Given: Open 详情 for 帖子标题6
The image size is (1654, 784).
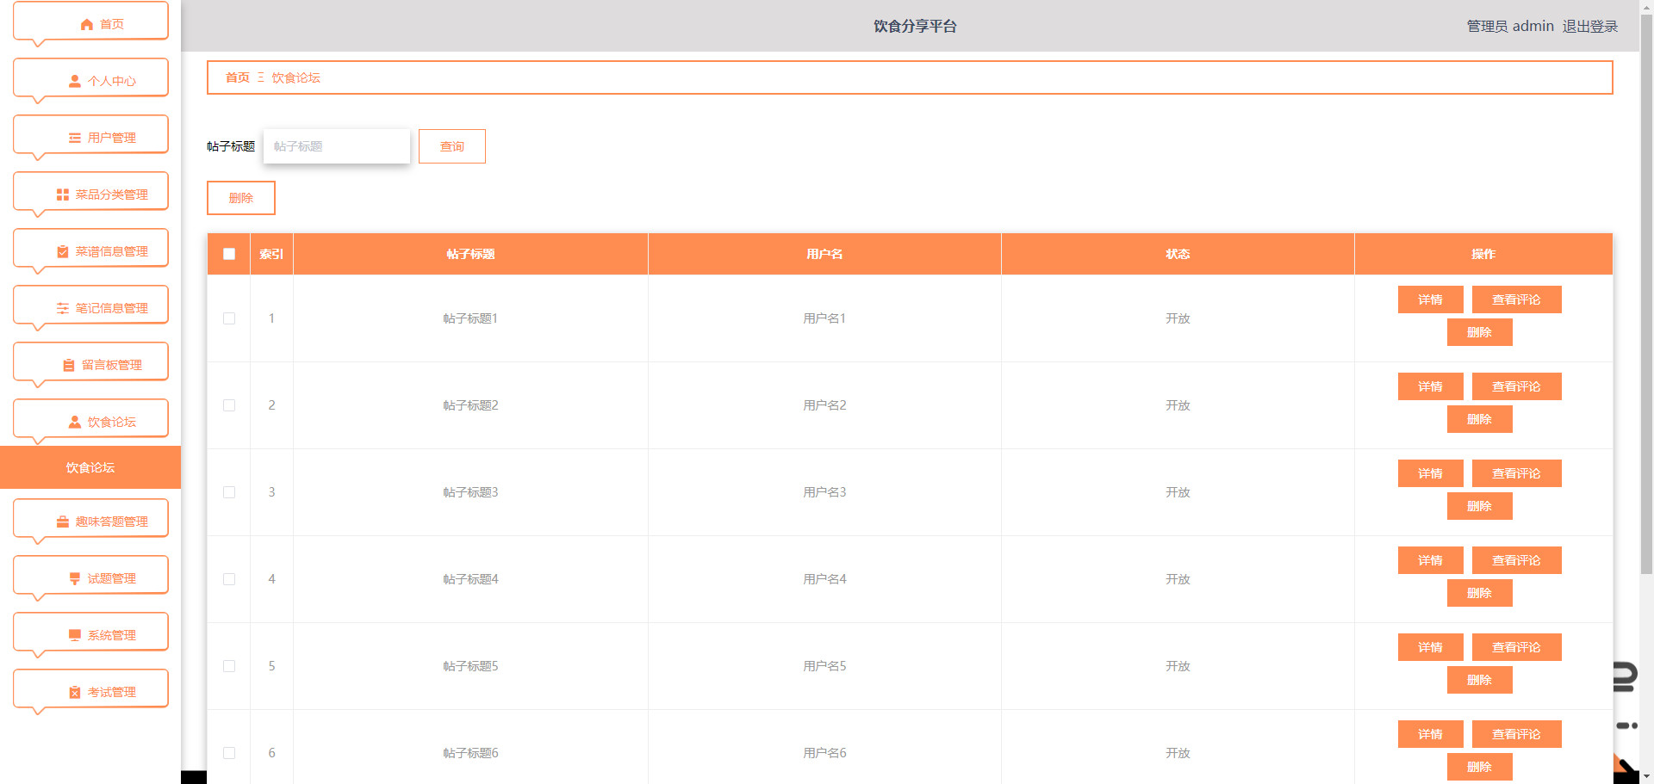Looking at the screenshot, I should tap(1431, 734).
